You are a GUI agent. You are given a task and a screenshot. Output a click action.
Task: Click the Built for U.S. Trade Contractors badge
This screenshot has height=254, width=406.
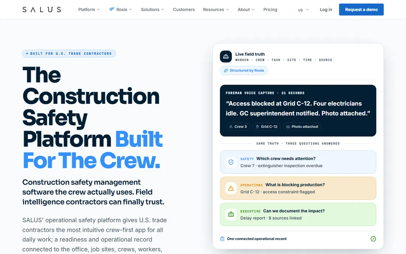pos(69,54)
